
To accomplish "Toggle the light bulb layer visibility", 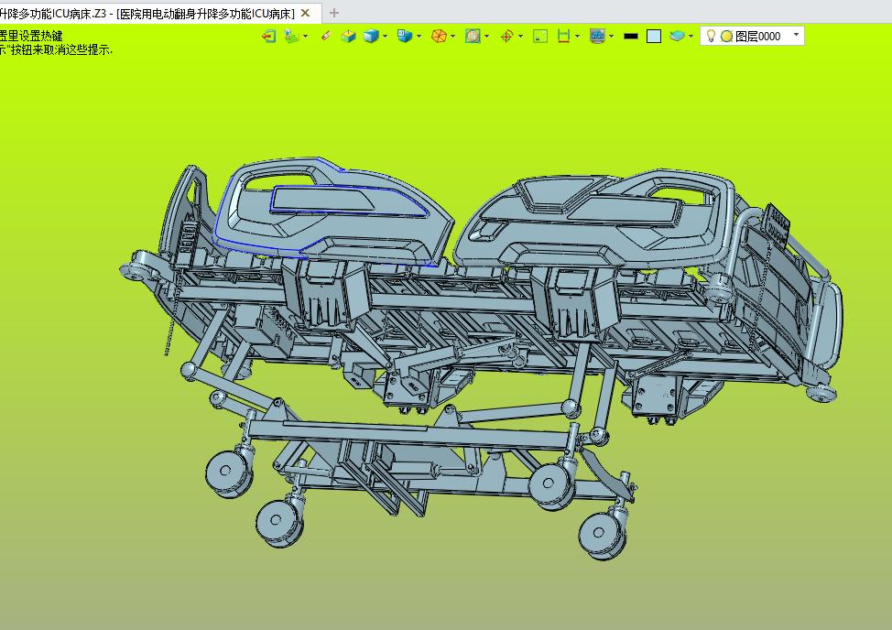I will [x=711, y=37].
